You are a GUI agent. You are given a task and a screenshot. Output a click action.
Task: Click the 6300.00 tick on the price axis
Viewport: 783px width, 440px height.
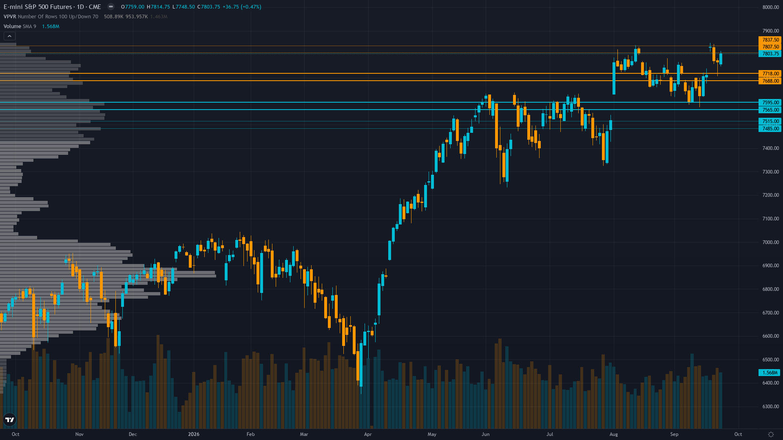771,407
